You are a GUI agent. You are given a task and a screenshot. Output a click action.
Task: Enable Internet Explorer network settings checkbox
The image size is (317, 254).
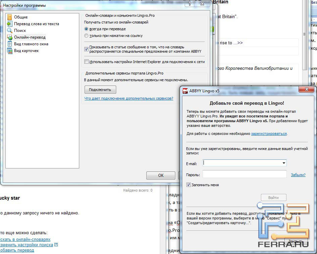point(86,62)
